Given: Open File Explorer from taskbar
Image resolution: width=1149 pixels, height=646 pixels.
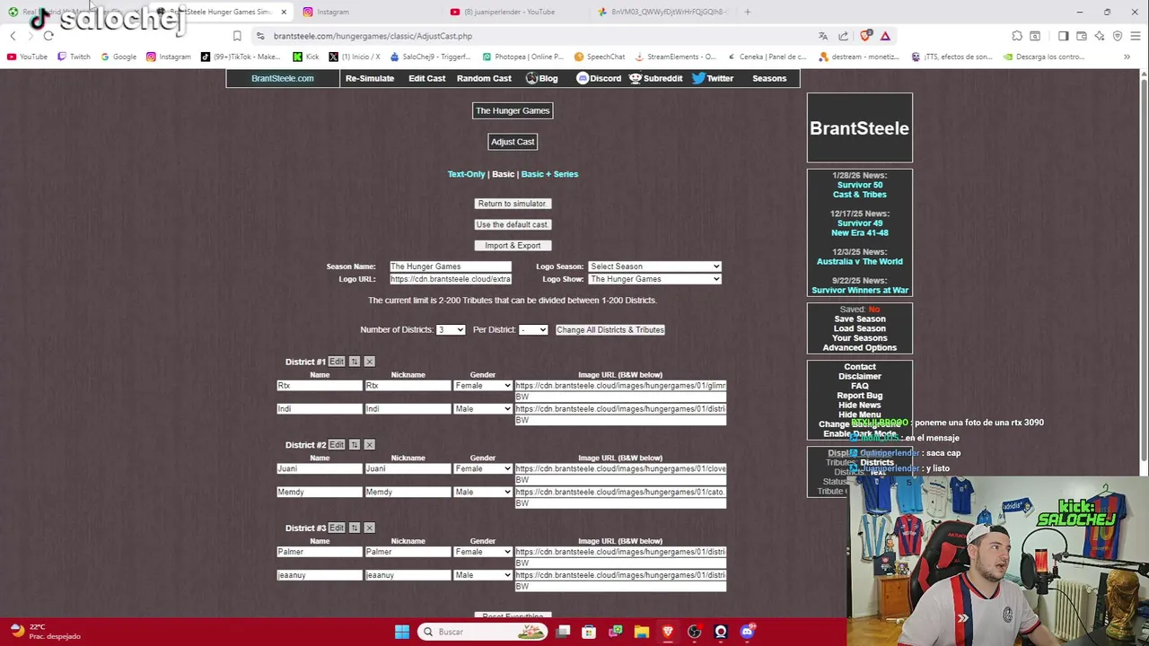Looking at the screenshot, I should click(641, 632).
